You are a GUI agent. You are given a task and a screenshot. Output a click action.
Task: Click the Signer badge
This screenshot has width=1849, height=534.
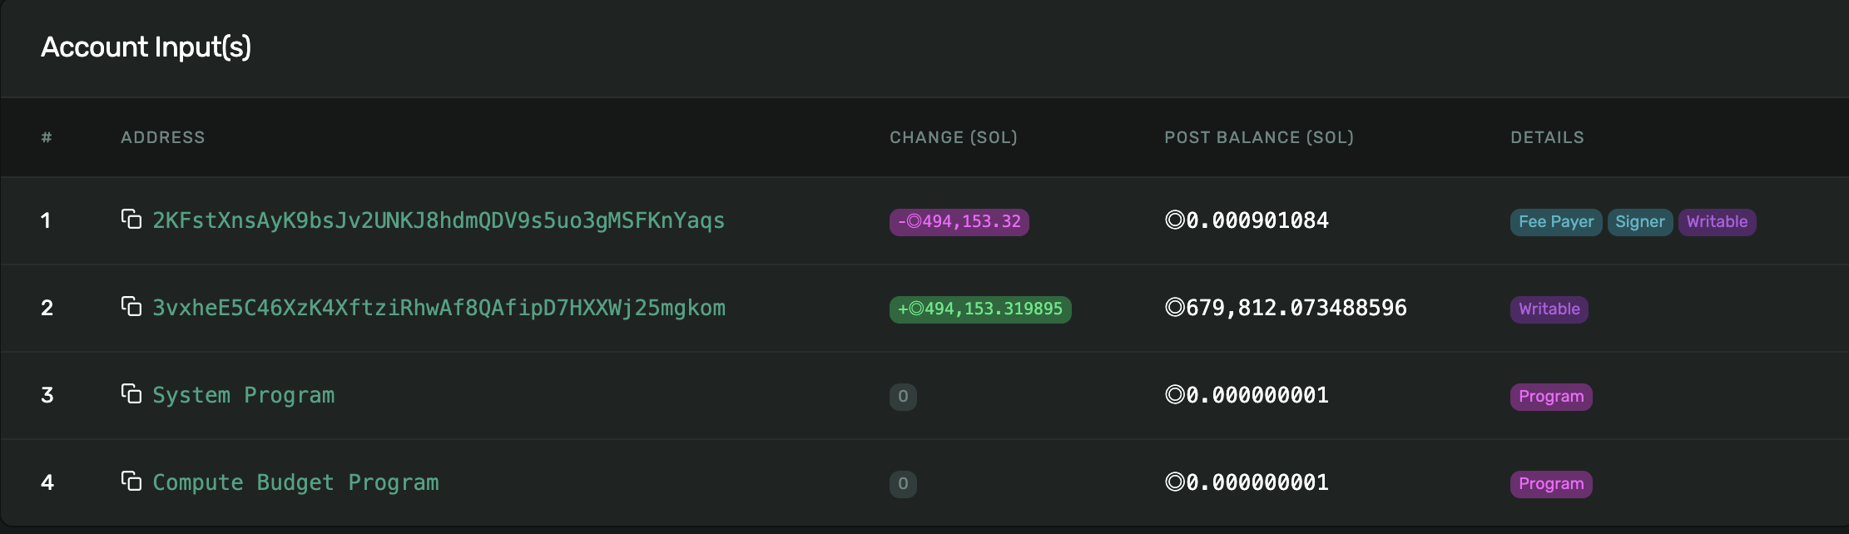pyautogui.click(x=1640, y=222)
